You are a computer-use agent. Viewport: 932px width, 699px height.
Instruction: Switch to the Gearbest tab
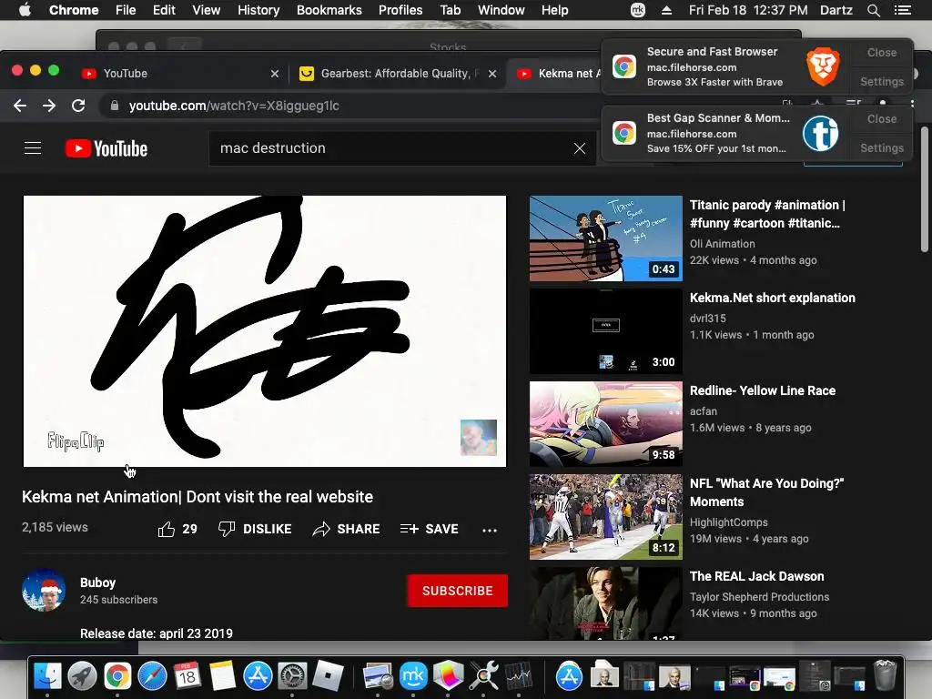tap(395, 73)
